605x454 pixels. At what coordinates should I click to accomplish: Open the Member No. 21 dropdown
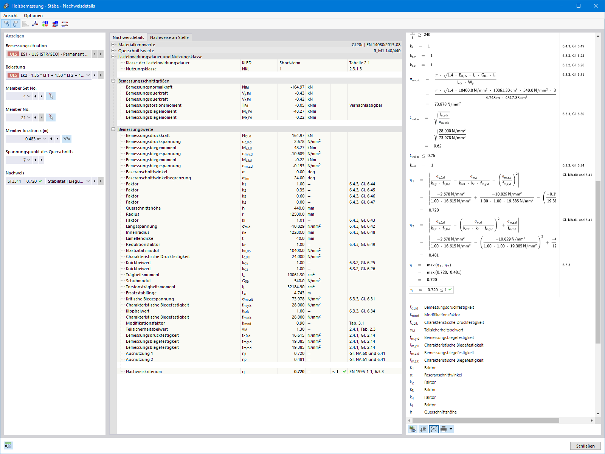click(x=29, y=117)
